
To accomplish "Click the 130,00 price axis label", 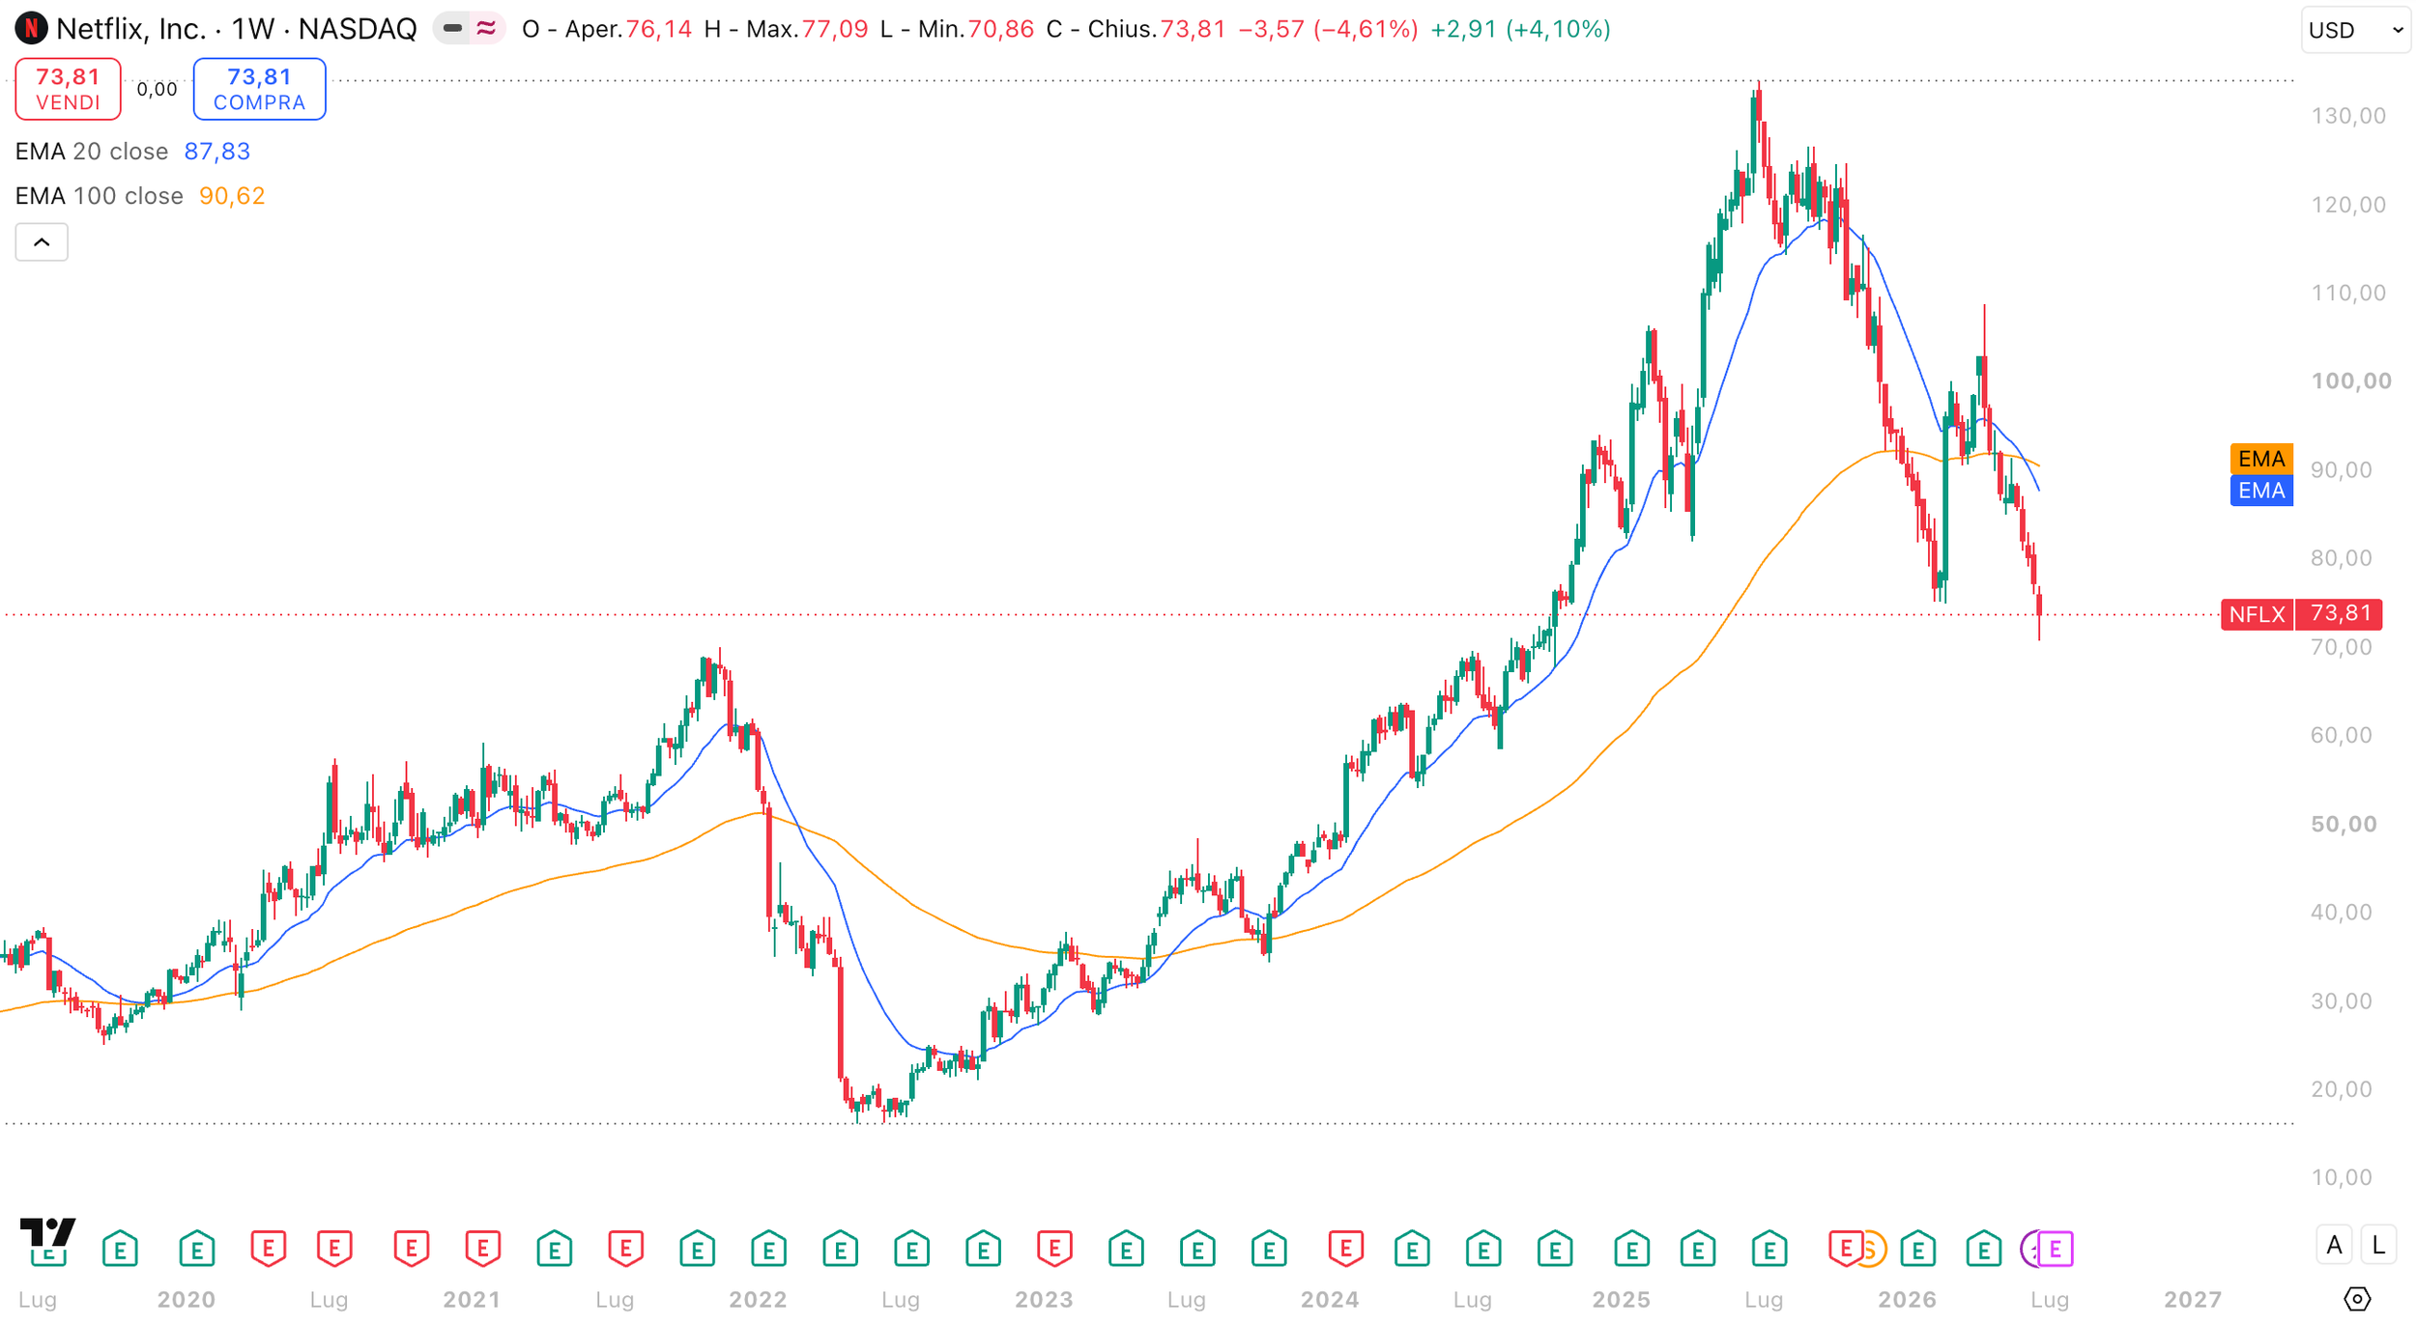I will click(2348, 116).
